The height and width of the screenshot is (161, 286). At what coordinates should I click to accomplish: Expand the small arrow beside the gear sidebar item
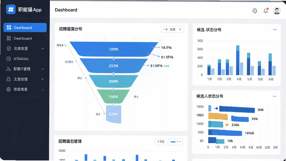43,90
